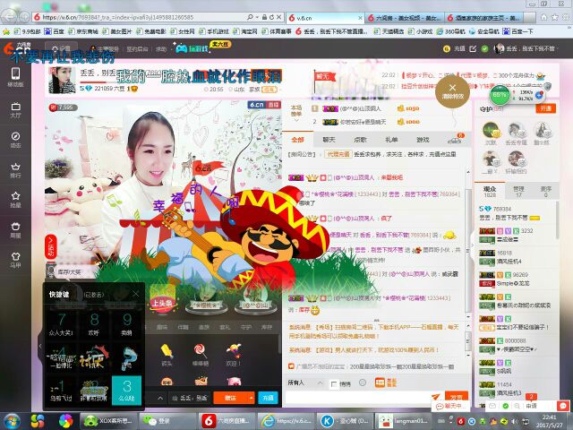Screen dimensions: 573x430
Task: Click the orange send message button
Action: pyautogui.click(x=456, y=397)
